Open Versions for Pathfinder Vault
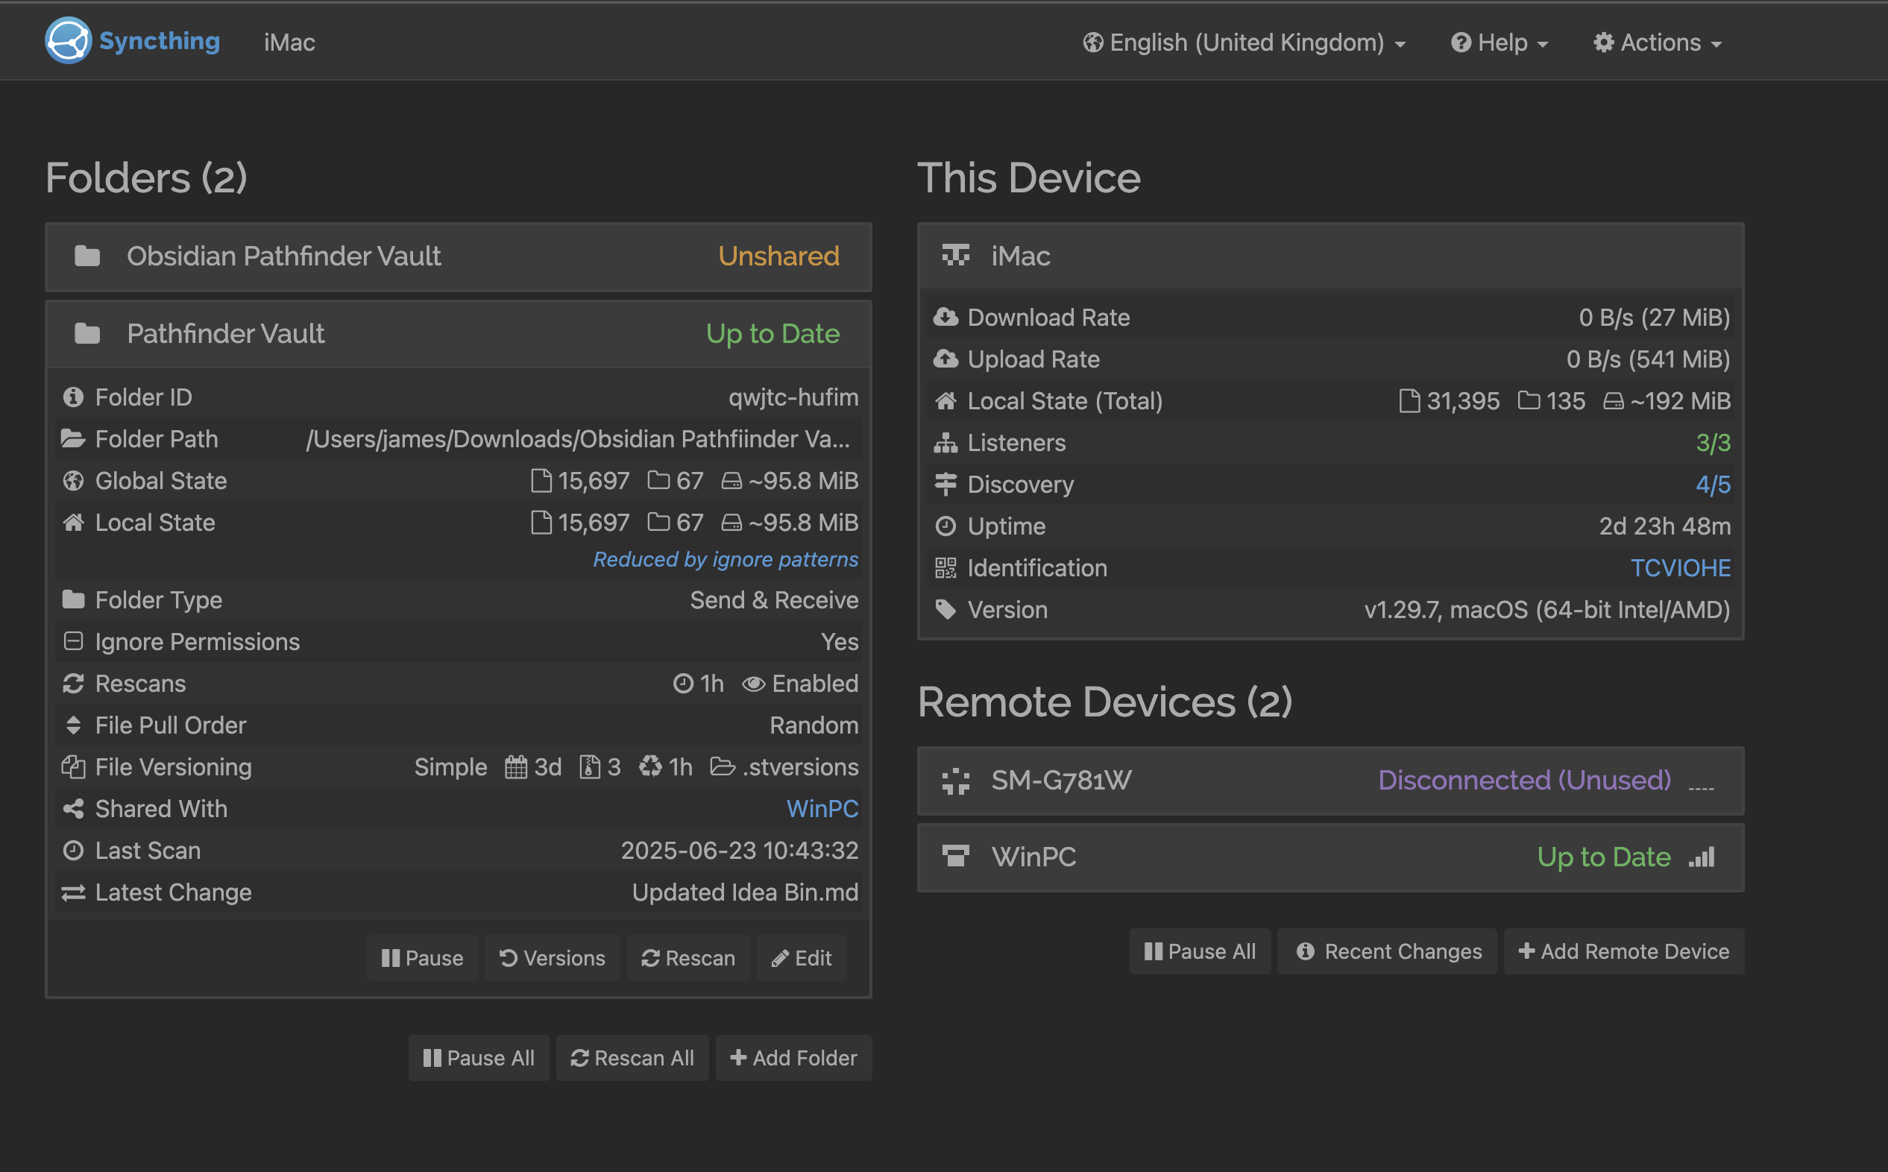1888x1172 pixels. [553, 959]
